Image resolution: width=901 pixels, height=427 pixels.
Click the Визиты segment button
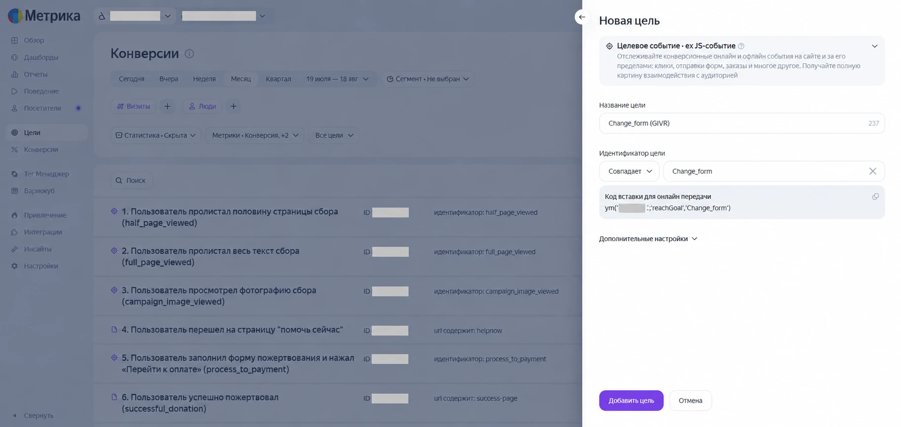click(x=134, y=106)
